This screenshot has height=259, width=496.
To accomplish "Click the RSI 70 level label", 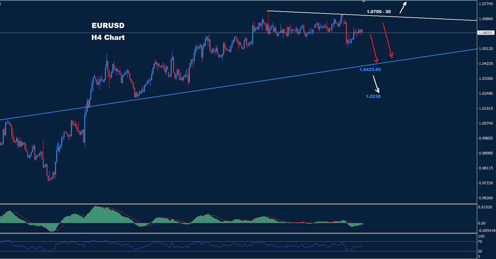I will tap(480, 242).
